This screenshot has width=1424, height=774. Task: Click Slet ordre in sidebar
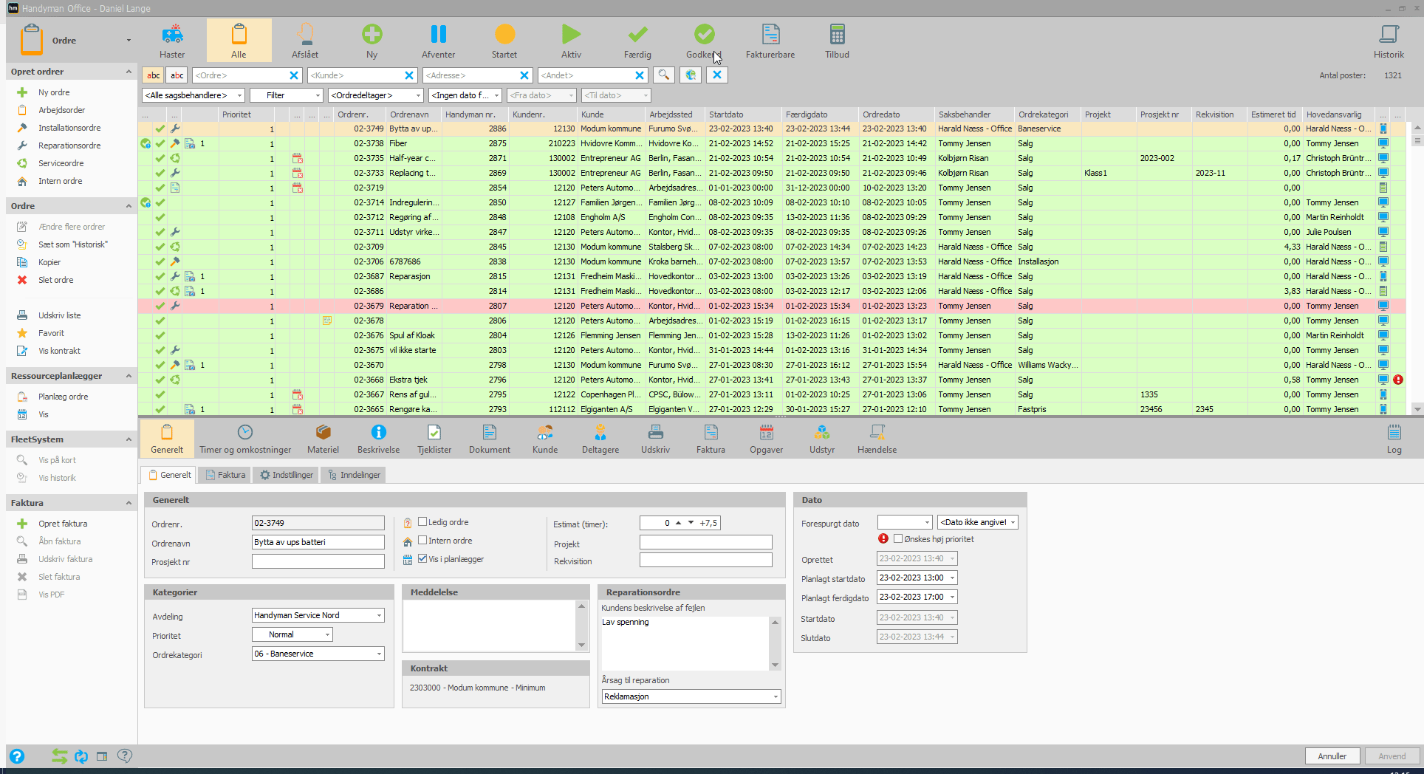[x=55, y=280]
